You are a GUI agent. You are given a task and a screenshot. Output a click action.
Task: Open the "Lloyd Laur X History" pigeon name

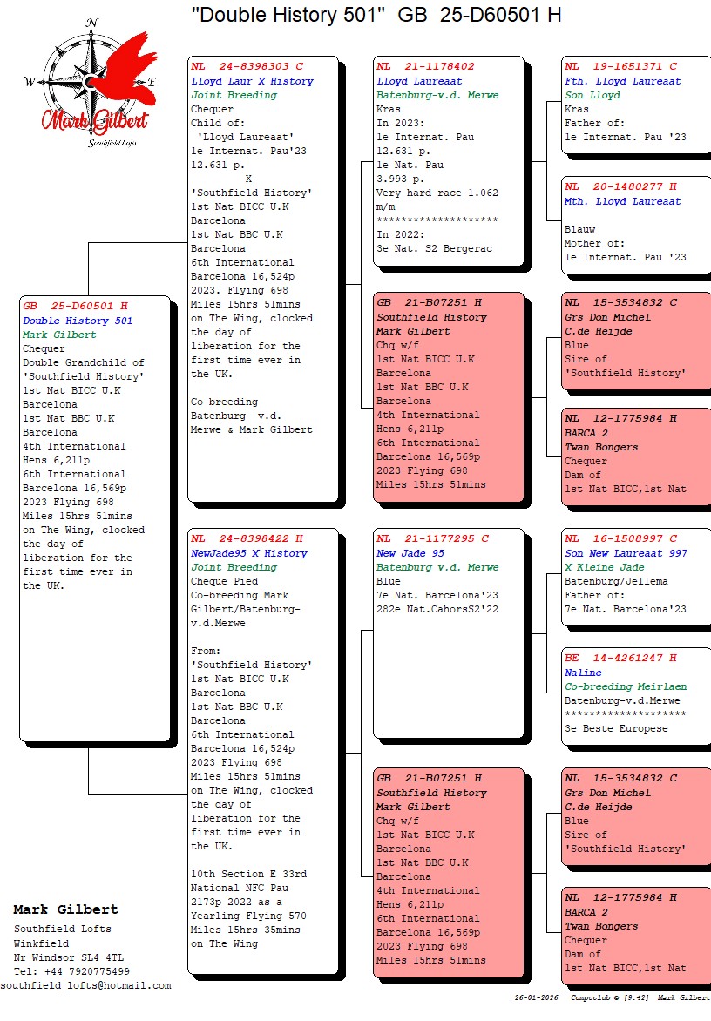252,81
